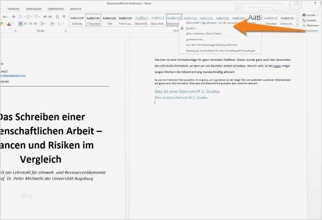Open Word help question mark
The width and height of the screenshot is (322, 220).
coord(315,3)
